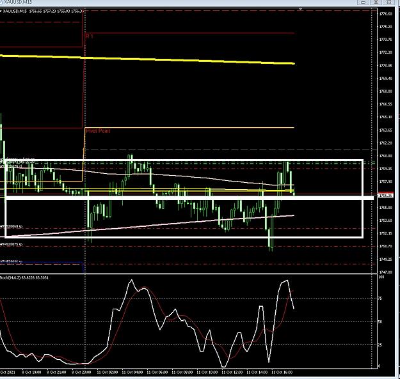Restore the chart window size

tap(376, 2)
